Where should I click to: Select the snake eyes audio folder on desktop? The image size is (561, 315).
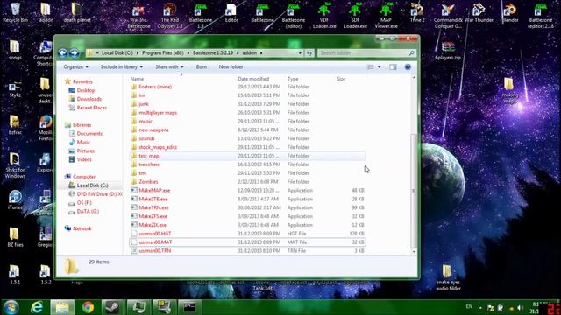448,278
